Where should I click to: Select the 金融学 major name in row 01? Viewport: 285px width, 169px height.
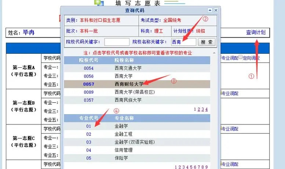pos(121,126)
